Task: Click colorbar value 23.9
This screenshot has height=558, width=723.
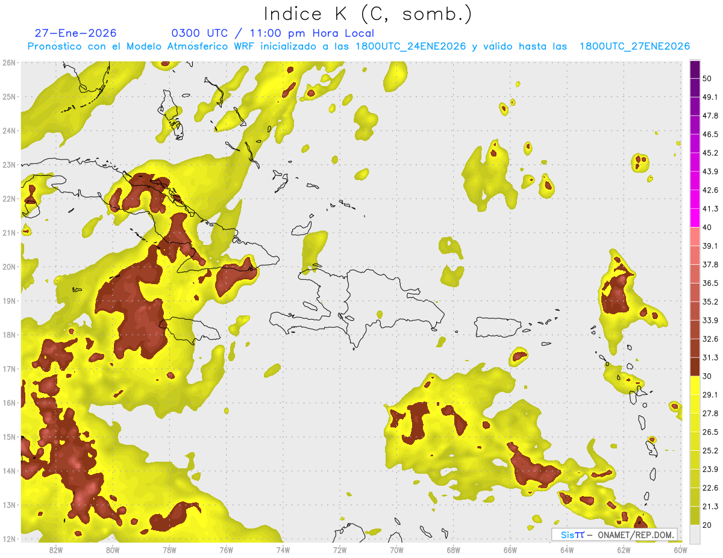Action: pyautogui.click(x=710, y=470)
